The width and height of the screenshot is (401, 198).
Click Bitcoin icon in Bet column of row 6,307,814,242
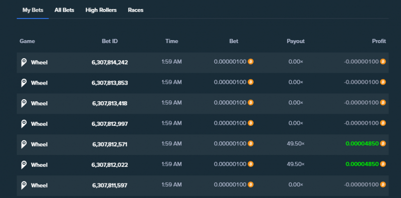[251, 62]
